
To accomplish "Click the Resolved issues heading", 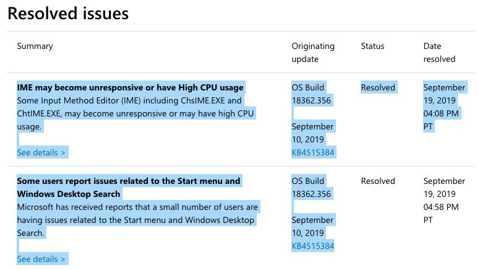I will tap(68, 14).
